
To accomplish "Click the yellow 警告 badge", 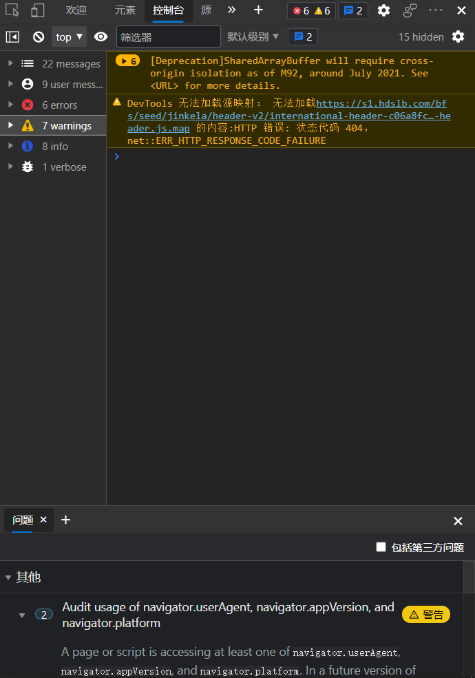I will coord(426,615).
